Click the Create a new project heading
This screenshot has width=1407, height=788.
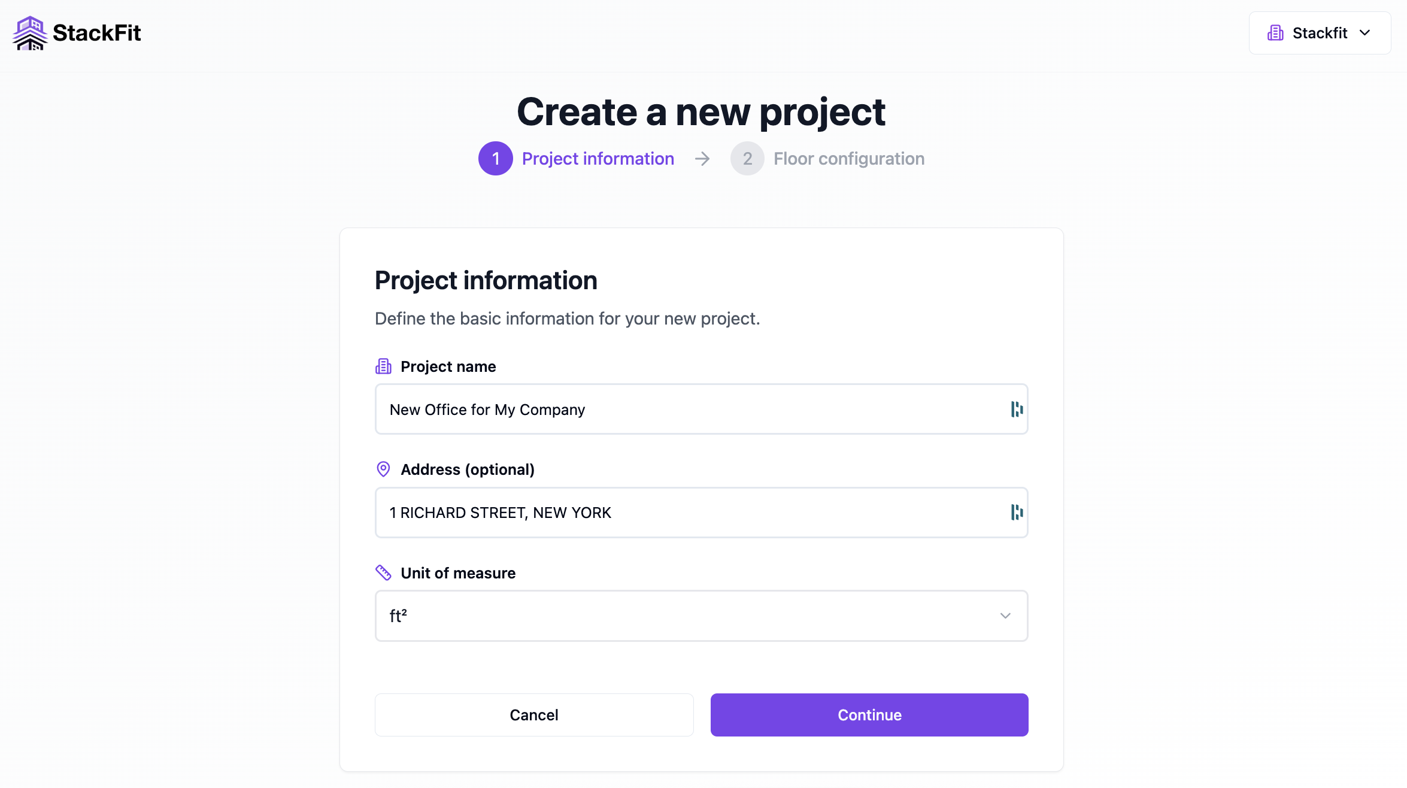pos(701,111)
